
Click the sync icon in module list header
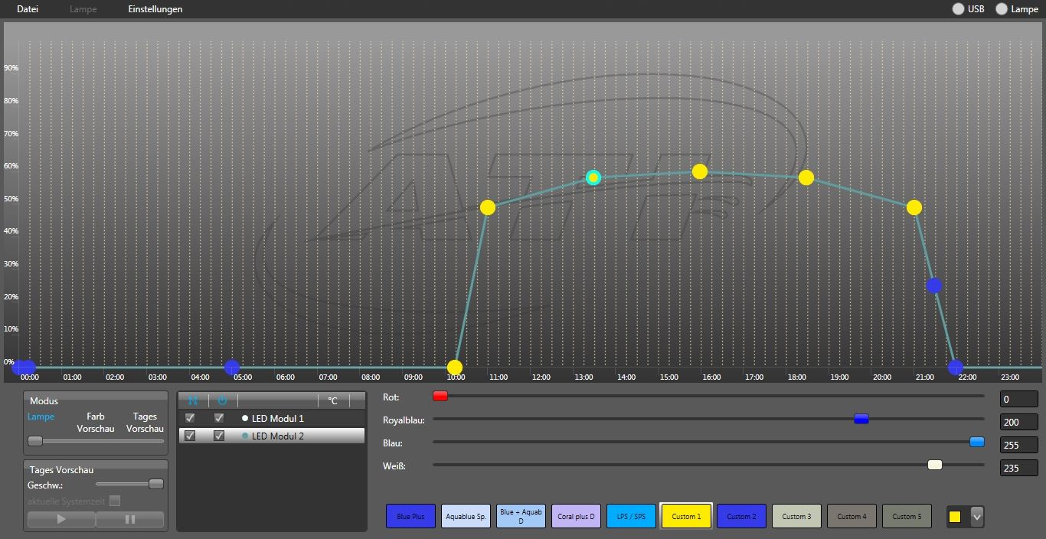(193, 400)
